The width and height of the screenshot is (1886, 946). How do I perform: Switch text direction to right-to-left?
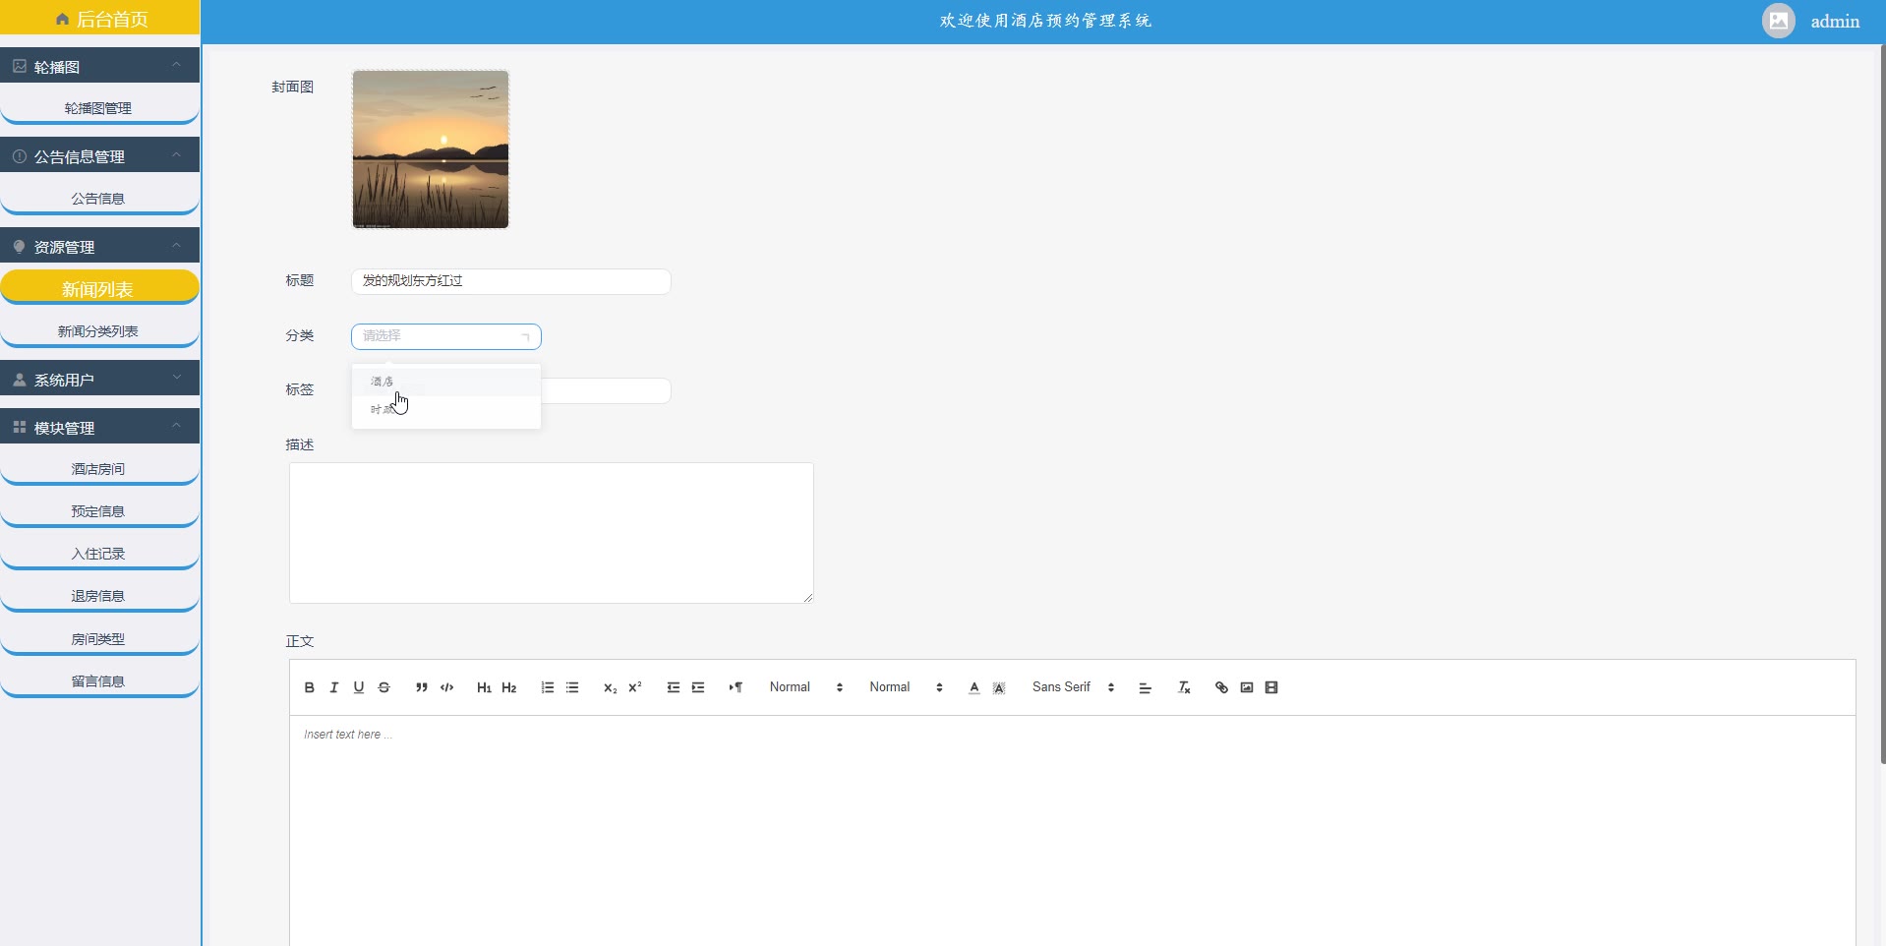736,687
